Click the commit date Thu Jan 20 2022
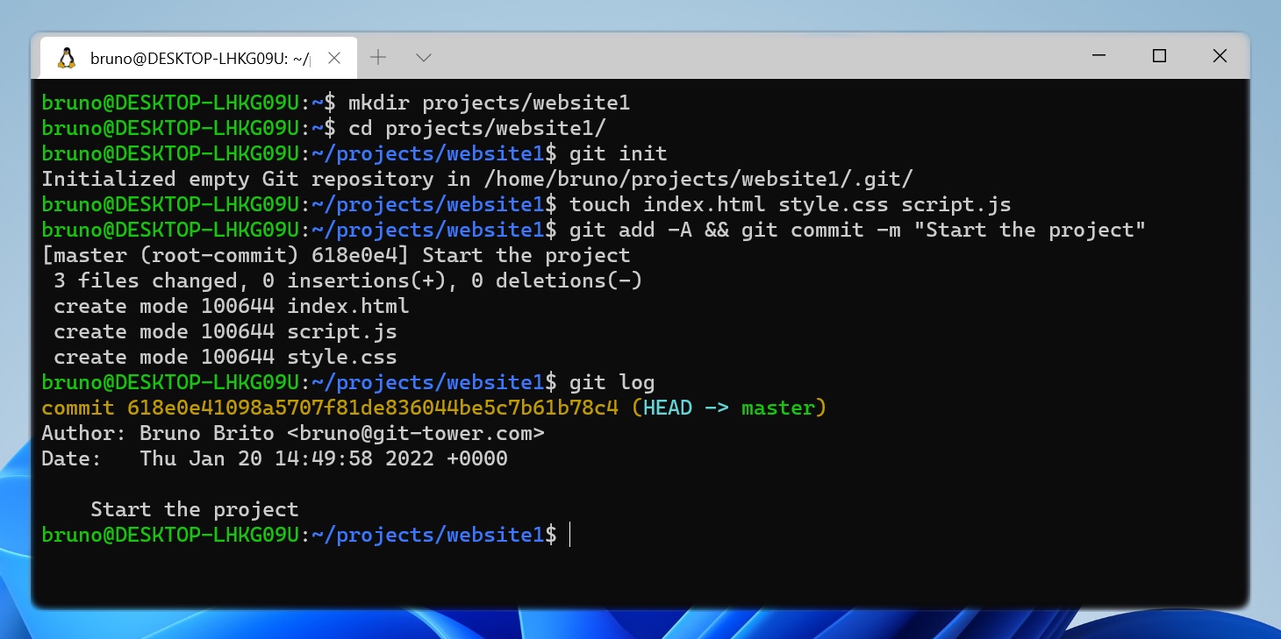This screenshot has width=1281, height=639. tap(325, 458)
